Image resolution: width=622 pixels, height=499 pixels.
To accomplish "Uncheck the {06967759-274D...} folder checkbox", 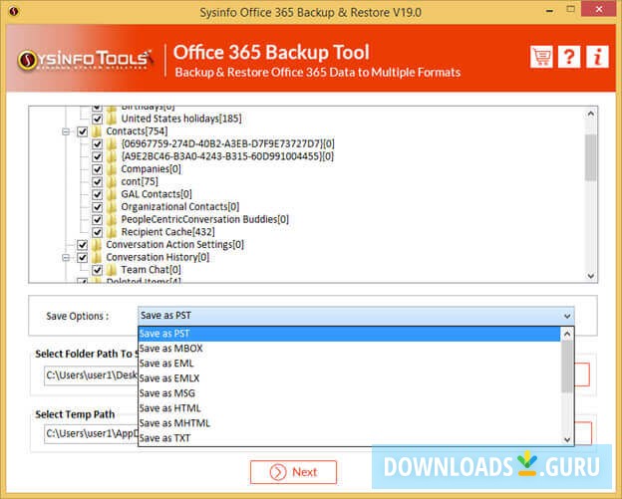I will [x=98, y=144].
